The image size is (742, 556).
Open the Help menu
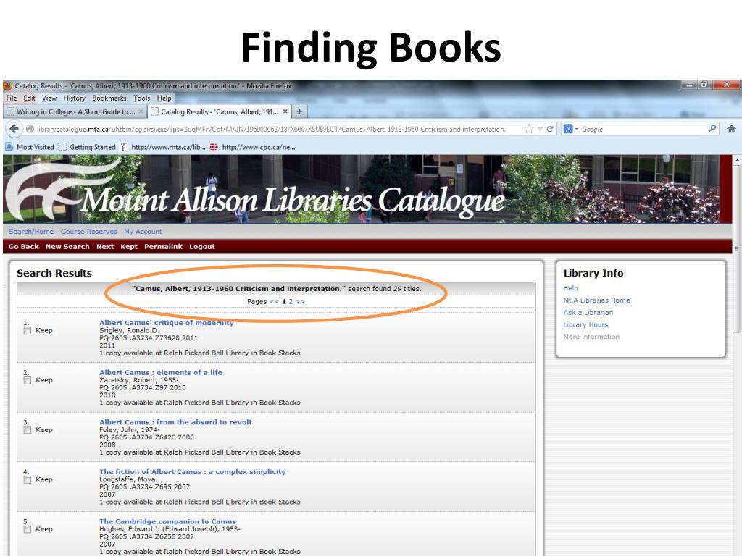[x=164, y=98]
